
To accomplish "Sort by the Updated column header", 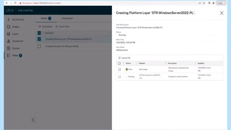I will pyautogui.click(x=201, y=63).
